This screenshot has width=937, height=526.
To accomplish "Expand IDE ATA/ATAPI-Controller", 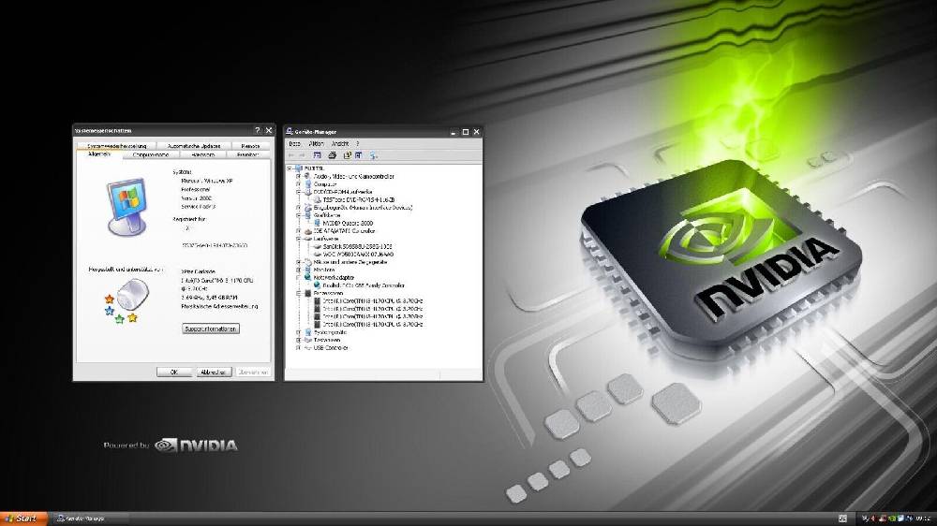I will [298, 230].
